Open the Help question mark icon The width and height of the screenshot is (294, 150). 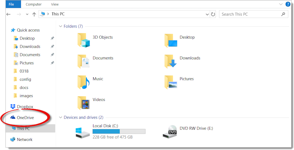coord(288,4)
